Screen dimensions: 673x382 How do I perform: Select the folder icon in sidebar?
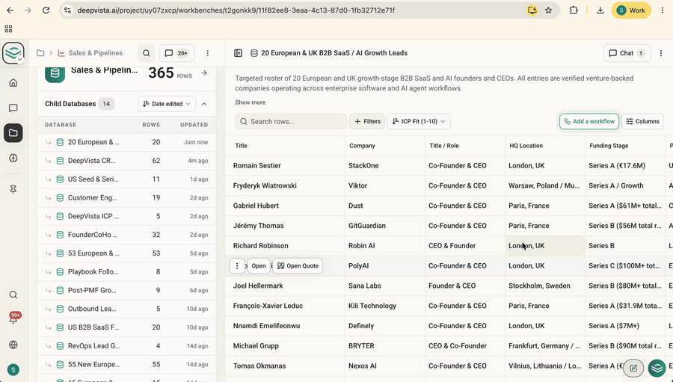13,133
